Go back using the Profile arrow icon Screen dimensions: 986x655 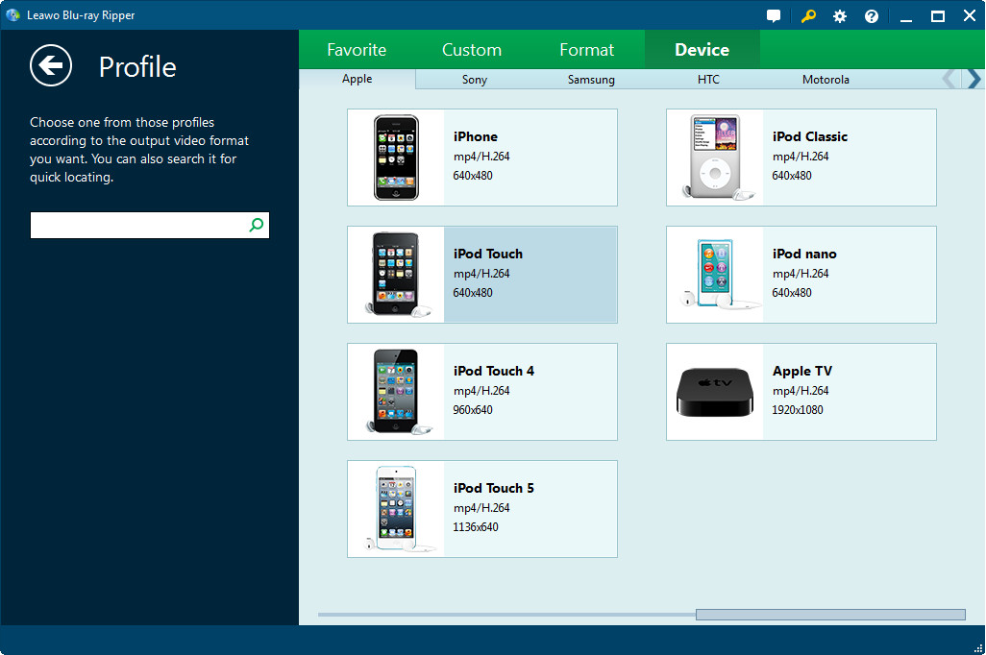(x=51, y=65)
